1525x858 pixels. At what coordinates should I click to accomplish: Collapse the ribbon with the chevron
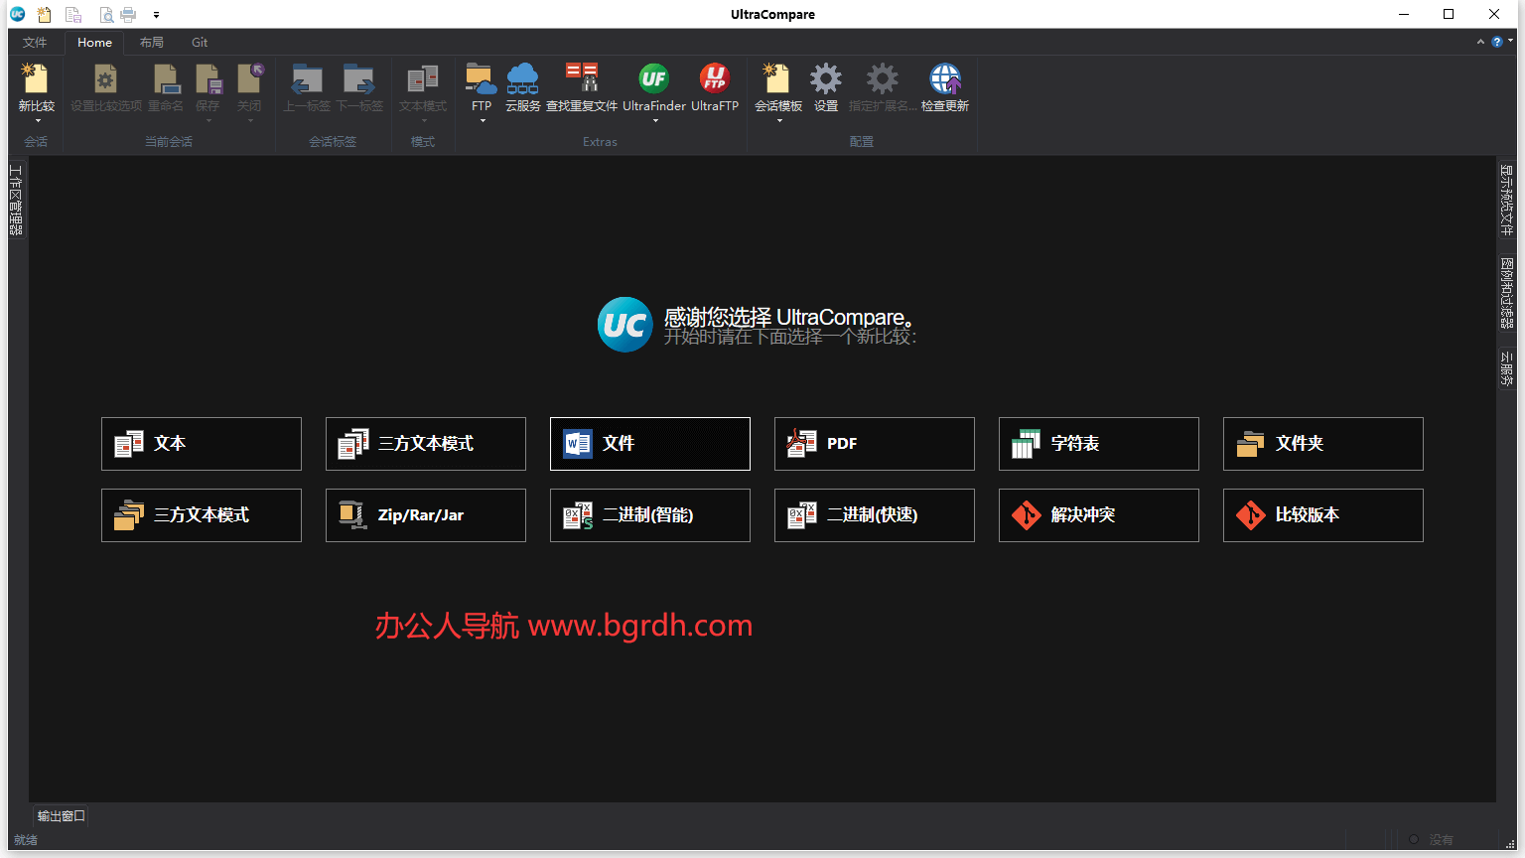(1480, 42)
